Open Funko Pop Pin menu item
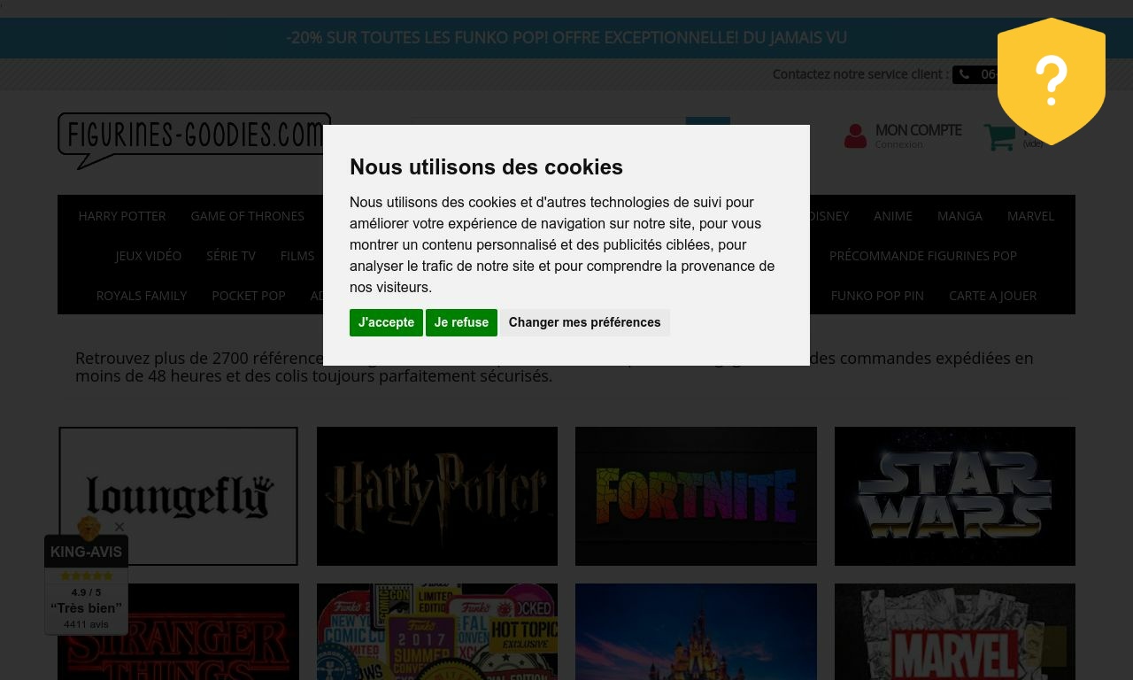Viewport: 1133px width, 680px height. click(x=877, y=296)
